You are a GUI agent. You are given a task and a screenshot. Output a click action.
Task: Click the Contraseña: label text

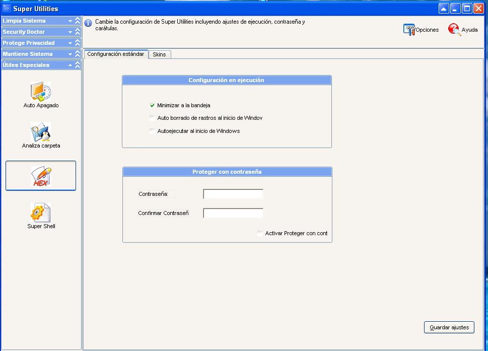coord(153,194)
